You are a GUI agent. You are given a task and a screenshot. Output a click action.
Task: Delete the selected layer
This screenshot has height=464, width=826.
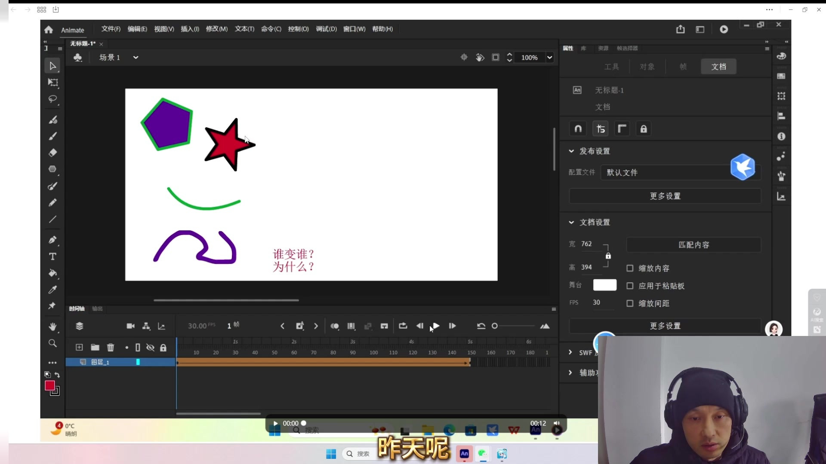coord(111,347)
